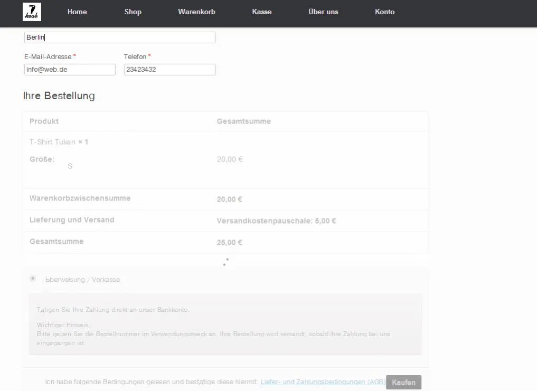Click the Versandkostenpauschale: 5,00 € text
The image size is (537, 391).
tap(276, 221)
